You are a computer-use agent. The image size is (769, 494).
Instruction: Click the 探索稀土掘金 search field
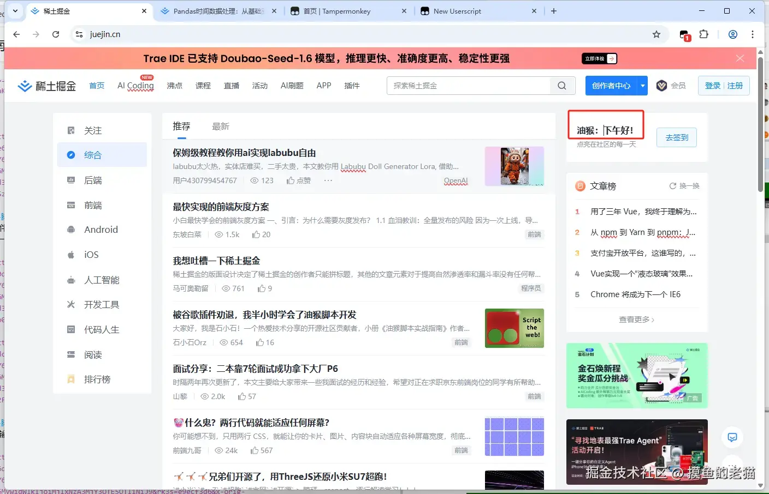(469, 86)
